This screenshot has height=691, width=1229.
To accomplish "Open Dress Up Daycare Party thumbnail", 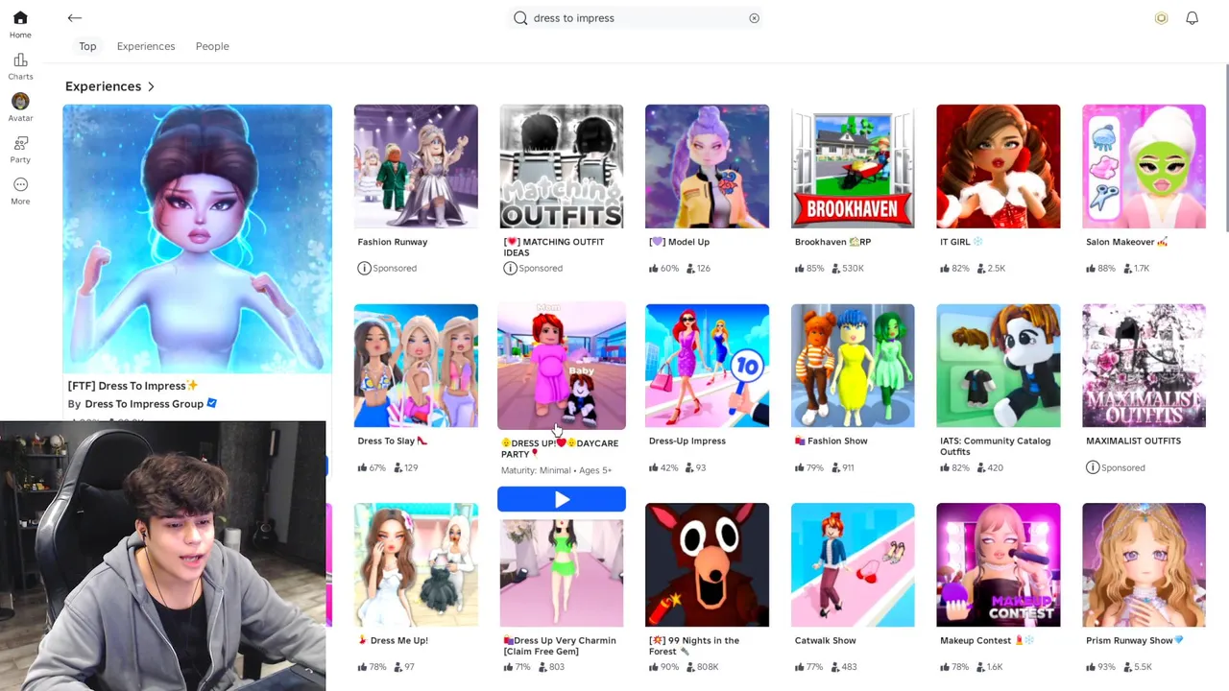I will [562, 366].
